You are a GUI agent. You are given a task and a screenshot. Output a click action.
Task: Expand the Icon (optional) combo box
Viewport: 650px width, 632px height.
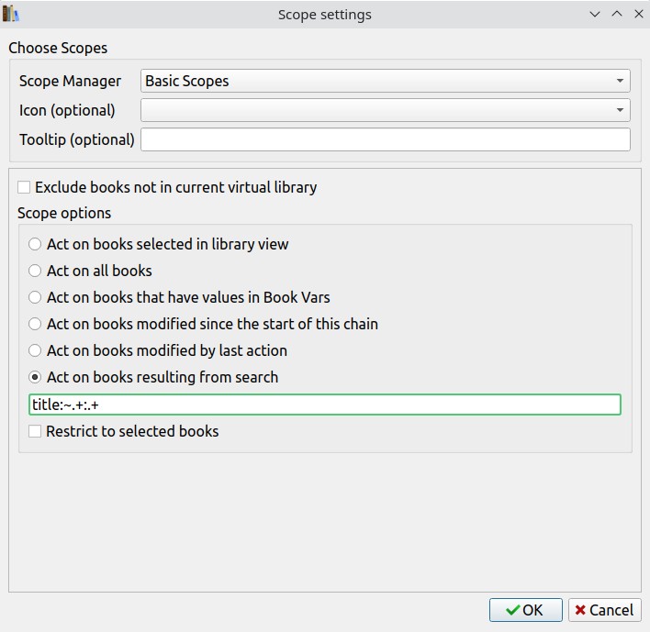[386, 110]
